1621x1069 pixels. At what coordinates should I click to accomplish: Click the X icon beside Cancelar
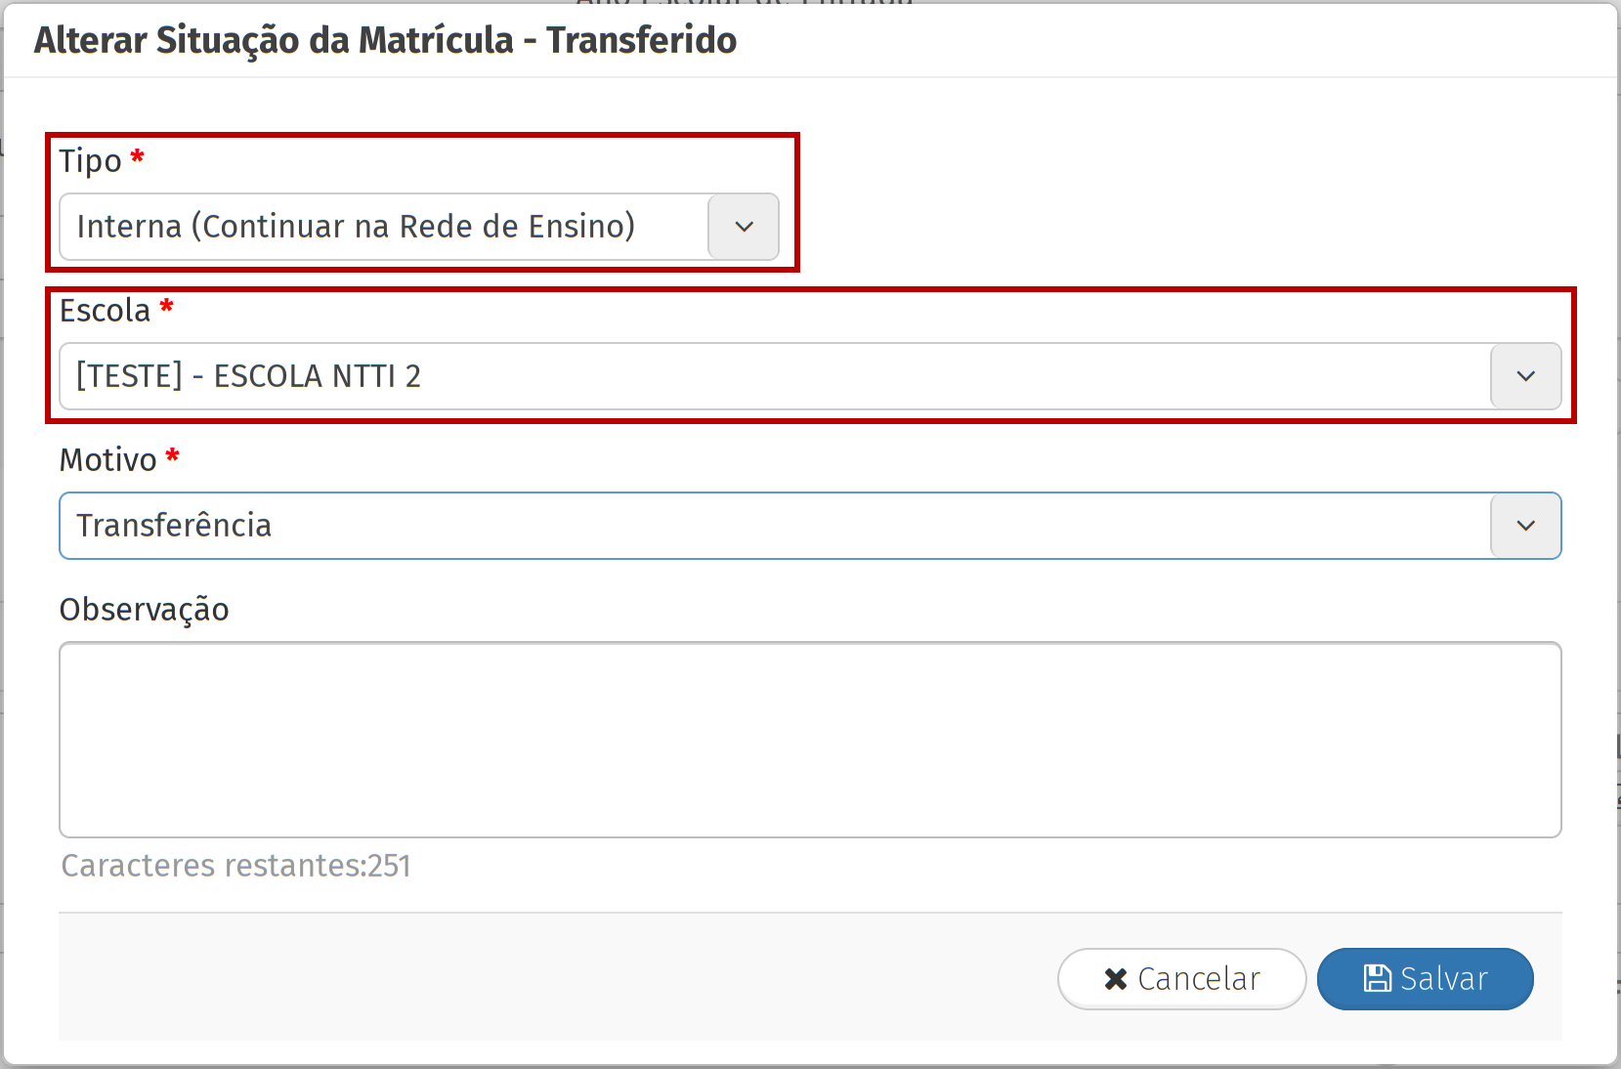1115,979
